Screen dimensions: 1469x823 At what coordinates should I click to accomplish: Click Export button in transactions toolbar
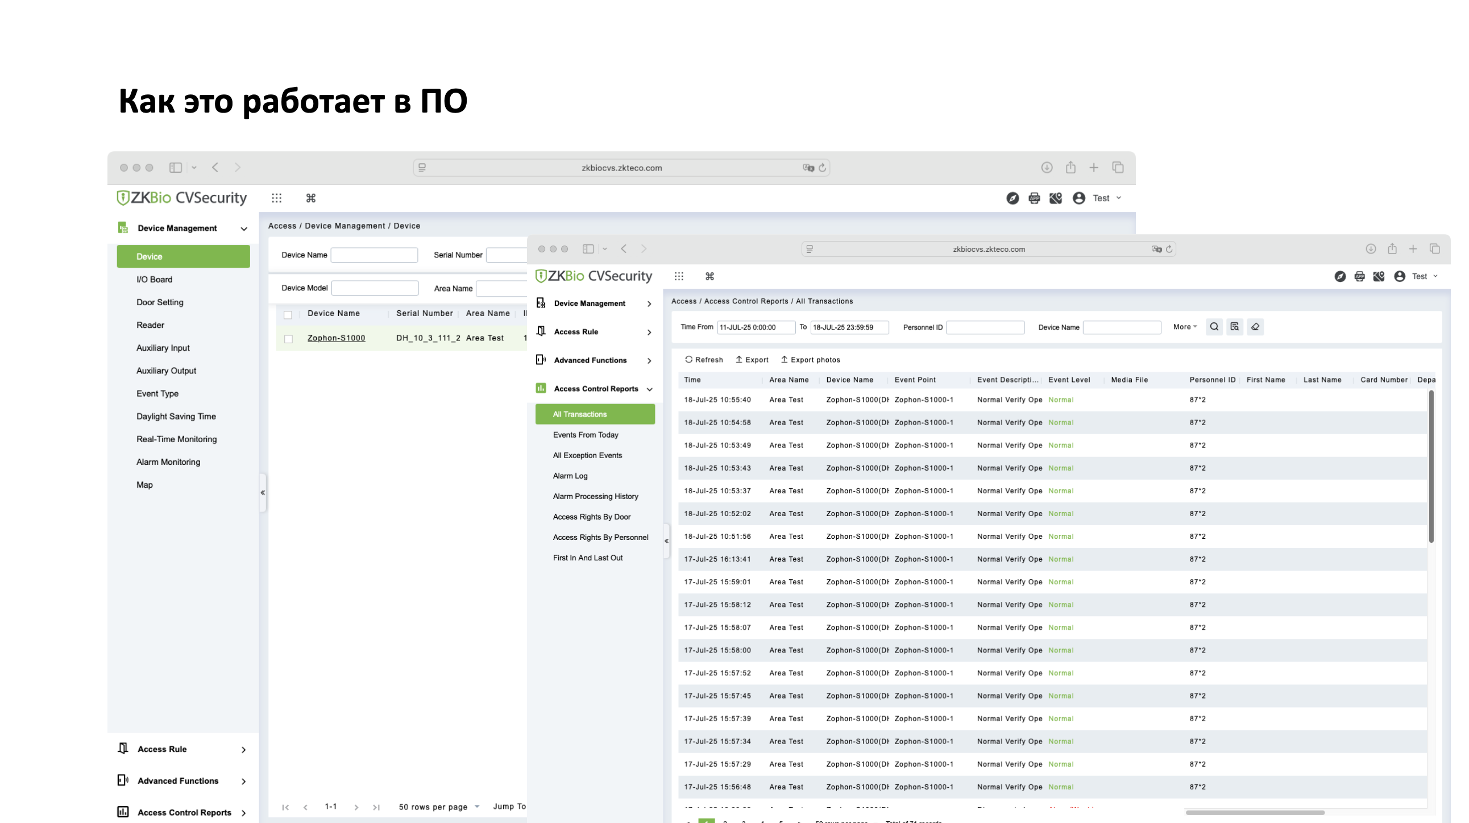752,360
